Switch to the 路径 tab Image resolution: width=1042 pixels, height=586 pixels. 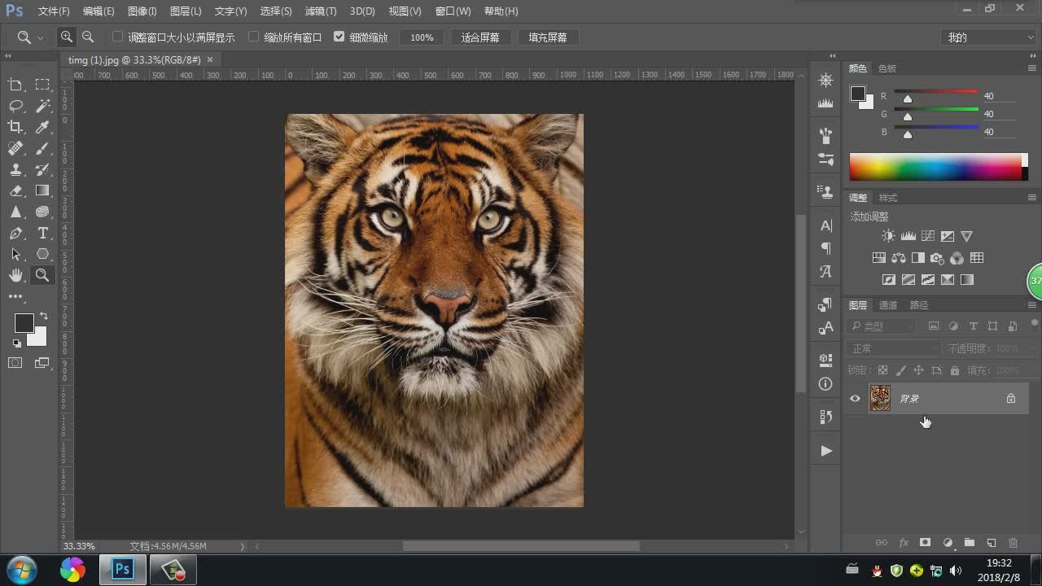click(x=918, y=305)
